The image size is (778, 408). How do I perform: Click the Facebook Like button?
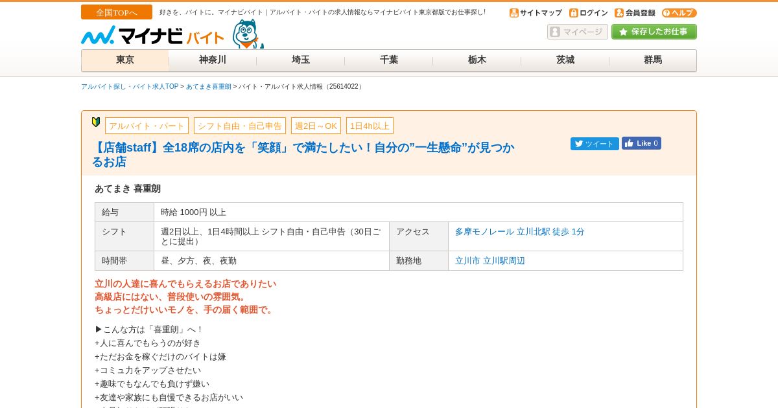[x=641, y=143]
